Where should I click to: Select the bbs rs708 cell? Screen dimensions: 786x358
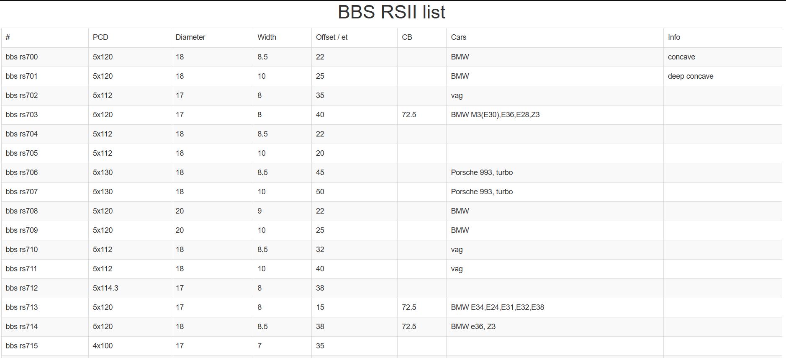point(45,211)
